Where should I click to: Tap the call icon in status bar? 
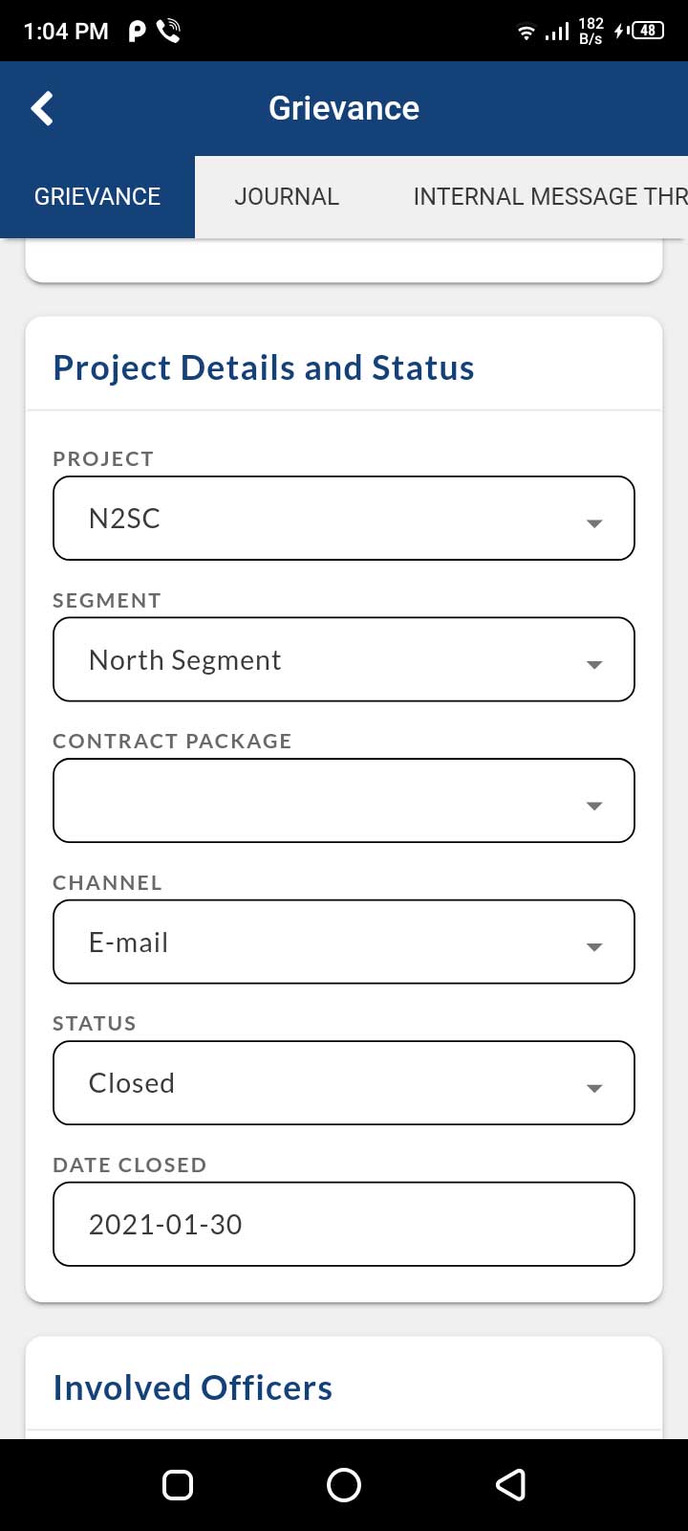tap(169, 31)
